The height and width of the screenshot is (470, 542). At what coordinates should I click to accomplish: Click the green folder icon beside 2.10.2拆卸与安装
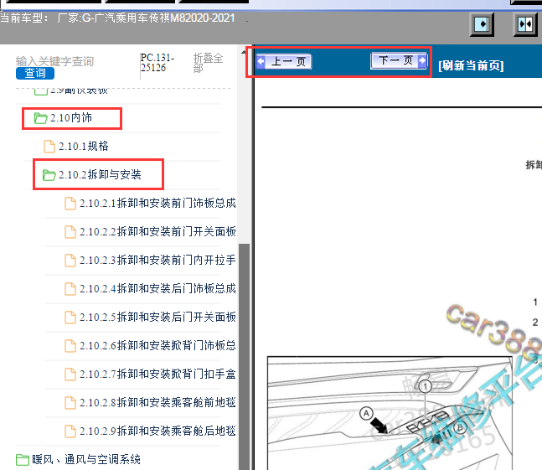tap(49, 175)
